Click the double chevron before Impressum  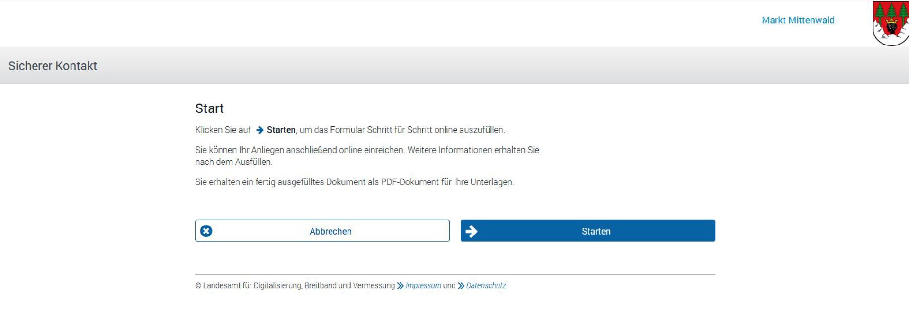point(401,286)
